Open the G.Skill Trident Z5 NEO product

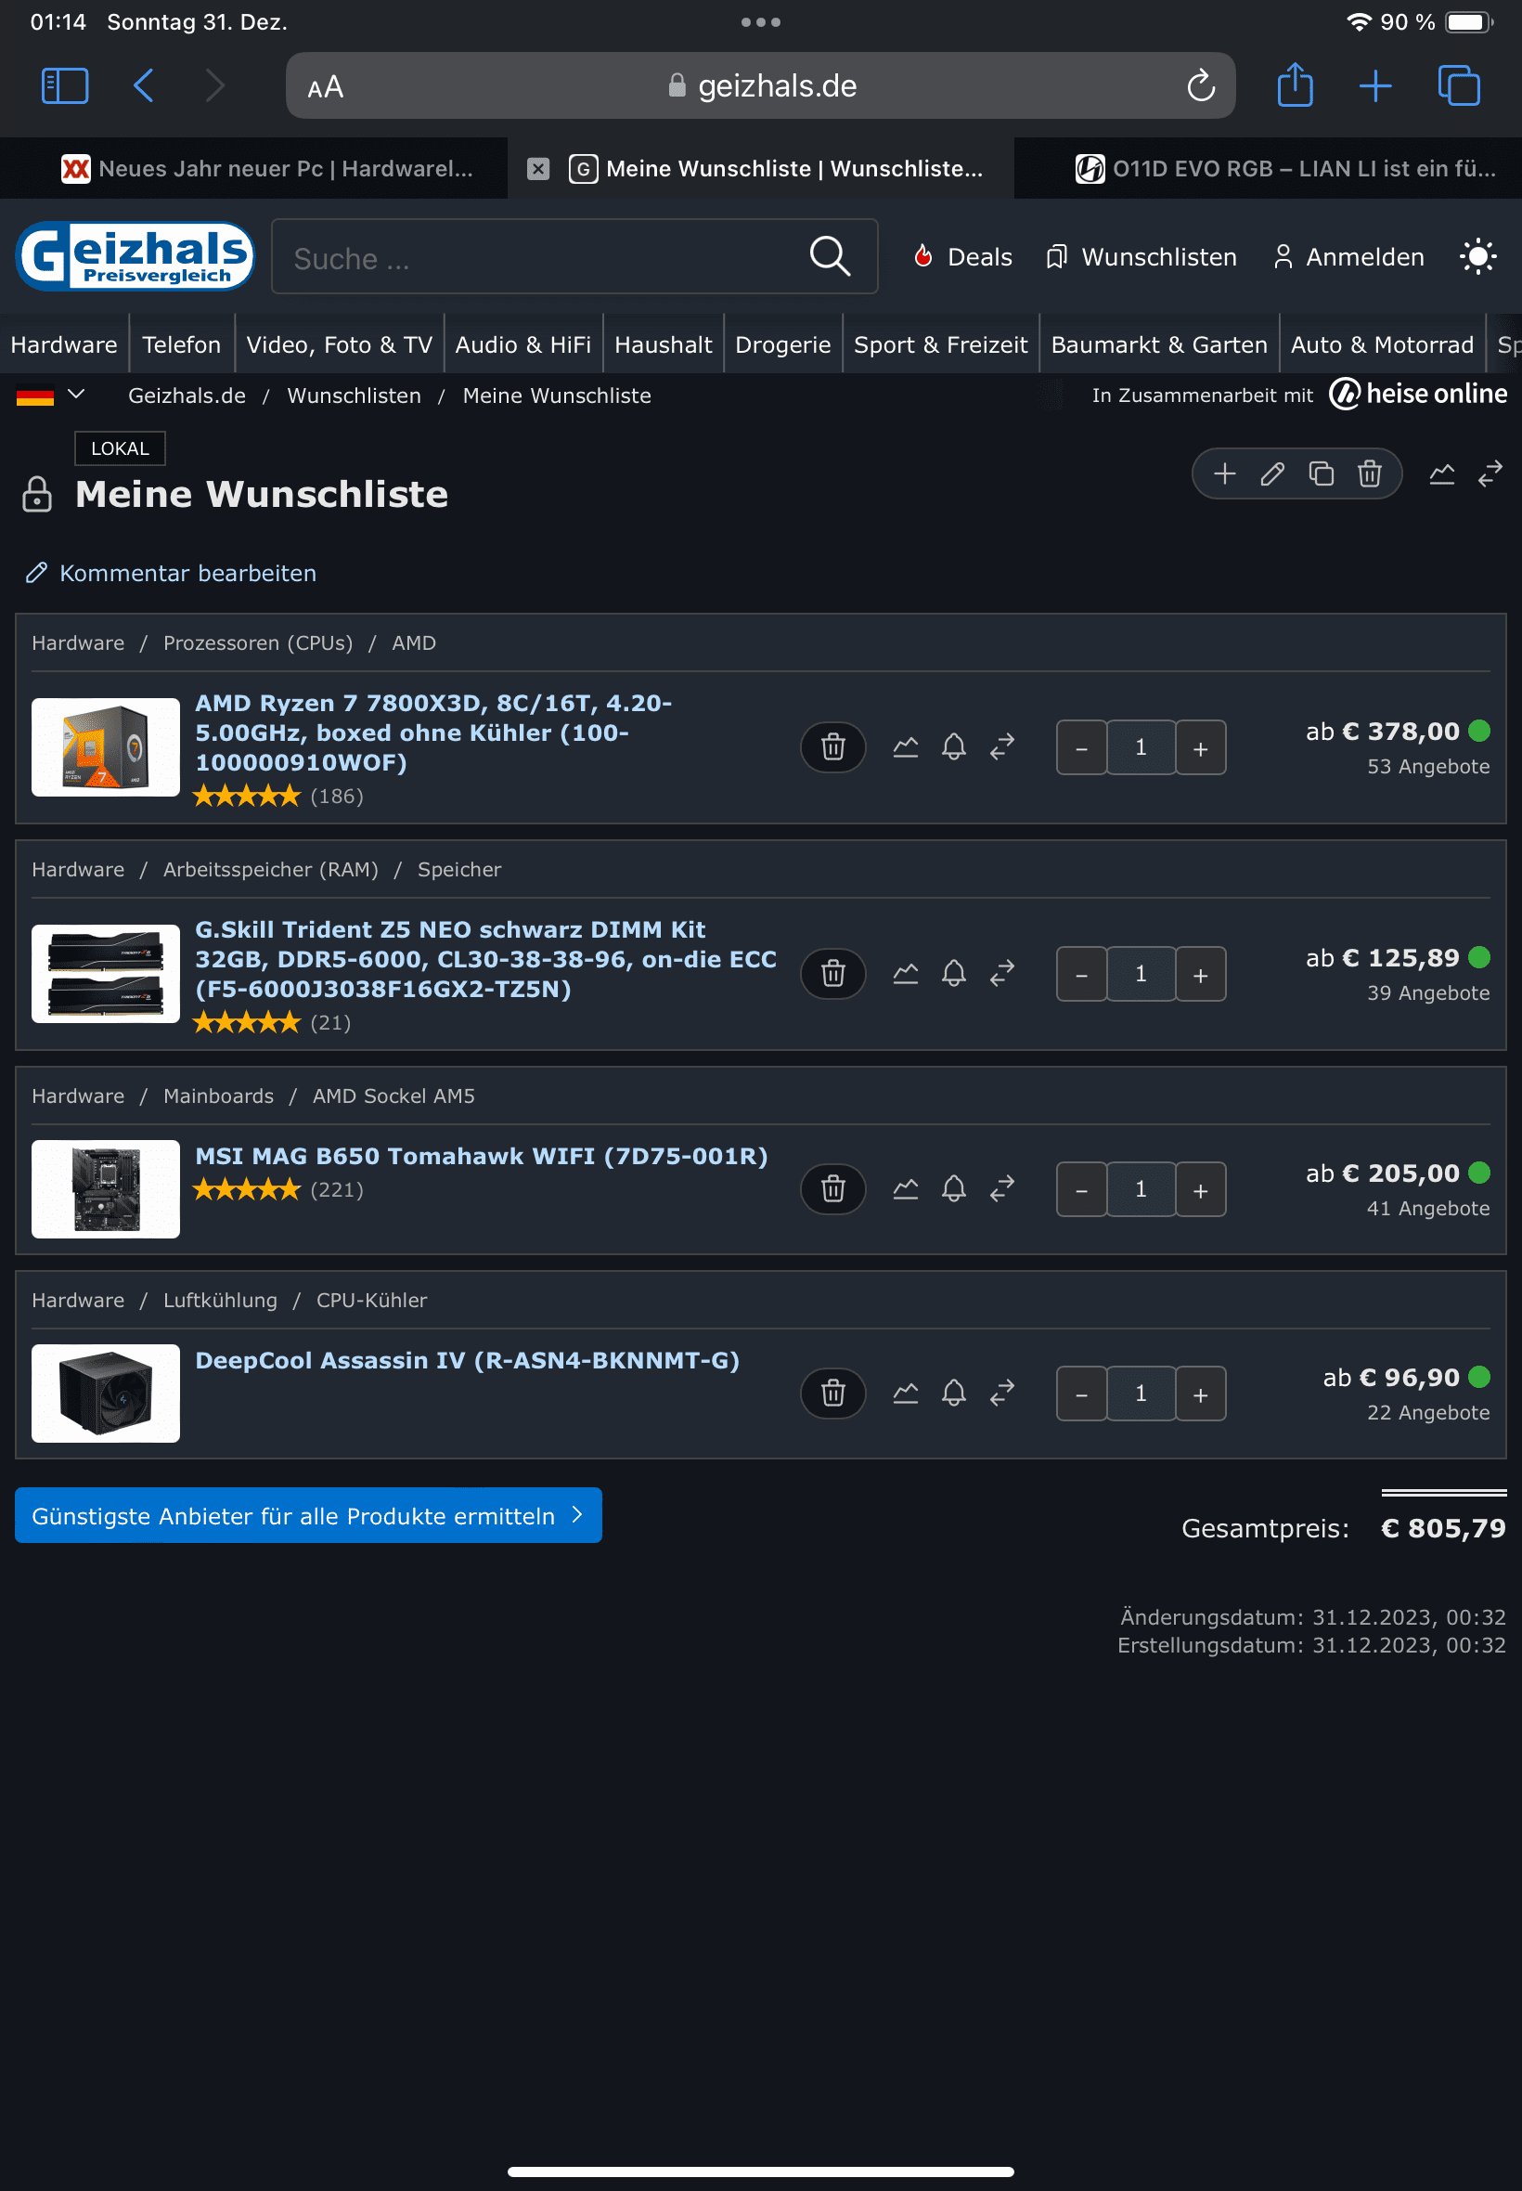click(x=486, y=959)
